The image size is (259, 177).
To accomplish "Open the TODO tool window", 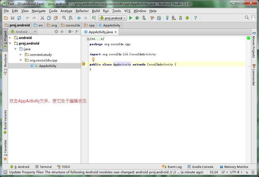I will point(63,167).
